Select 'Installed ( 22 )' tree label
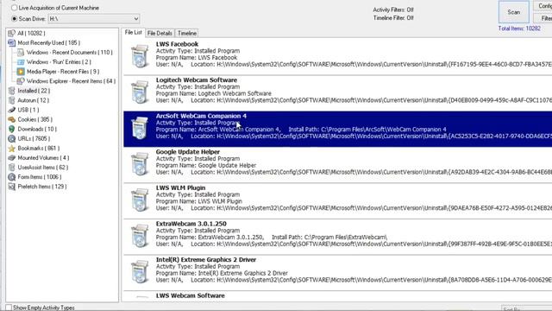This screenshot has width=552, height=311. click(34, 91)
